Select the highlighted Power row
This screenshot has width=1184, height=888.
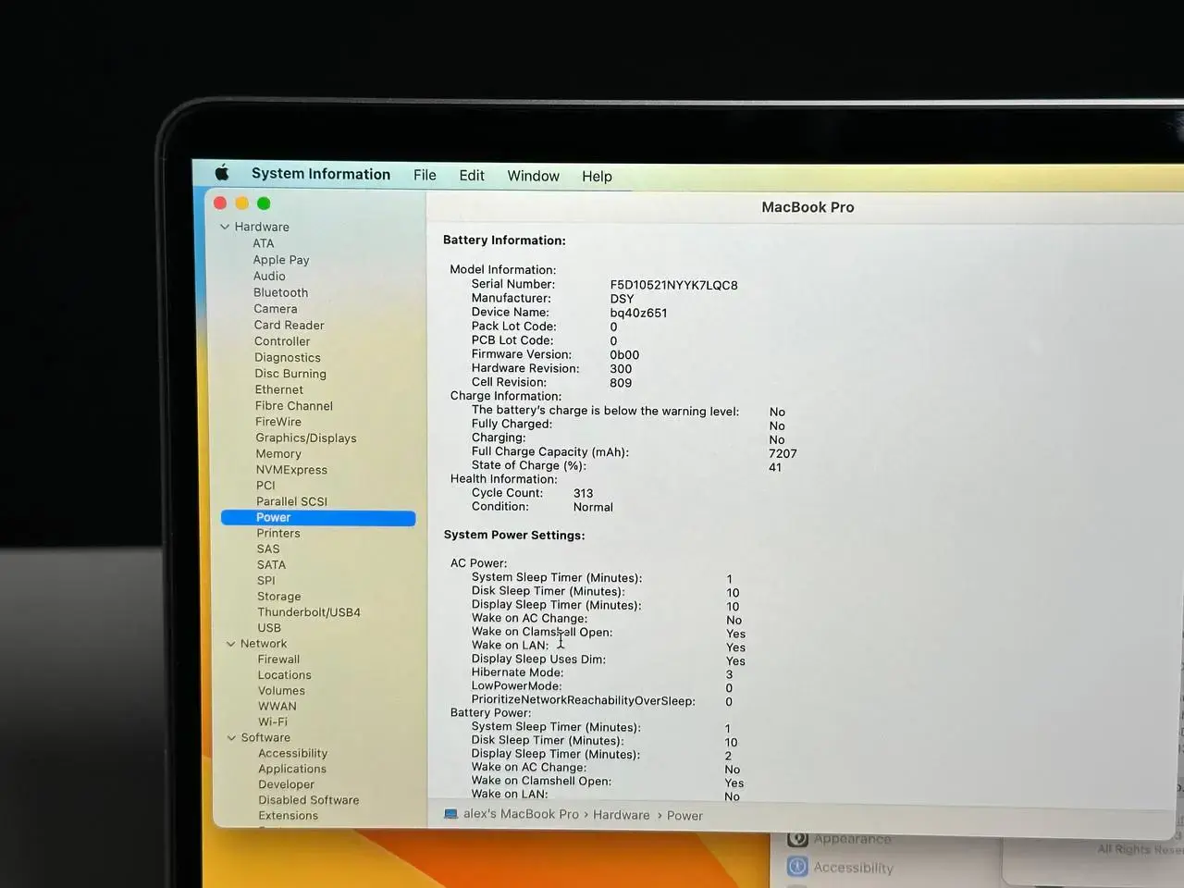318,518
